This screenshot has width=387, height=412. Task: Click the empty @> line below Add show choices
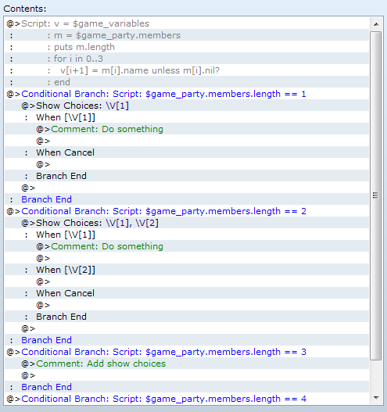187,375
